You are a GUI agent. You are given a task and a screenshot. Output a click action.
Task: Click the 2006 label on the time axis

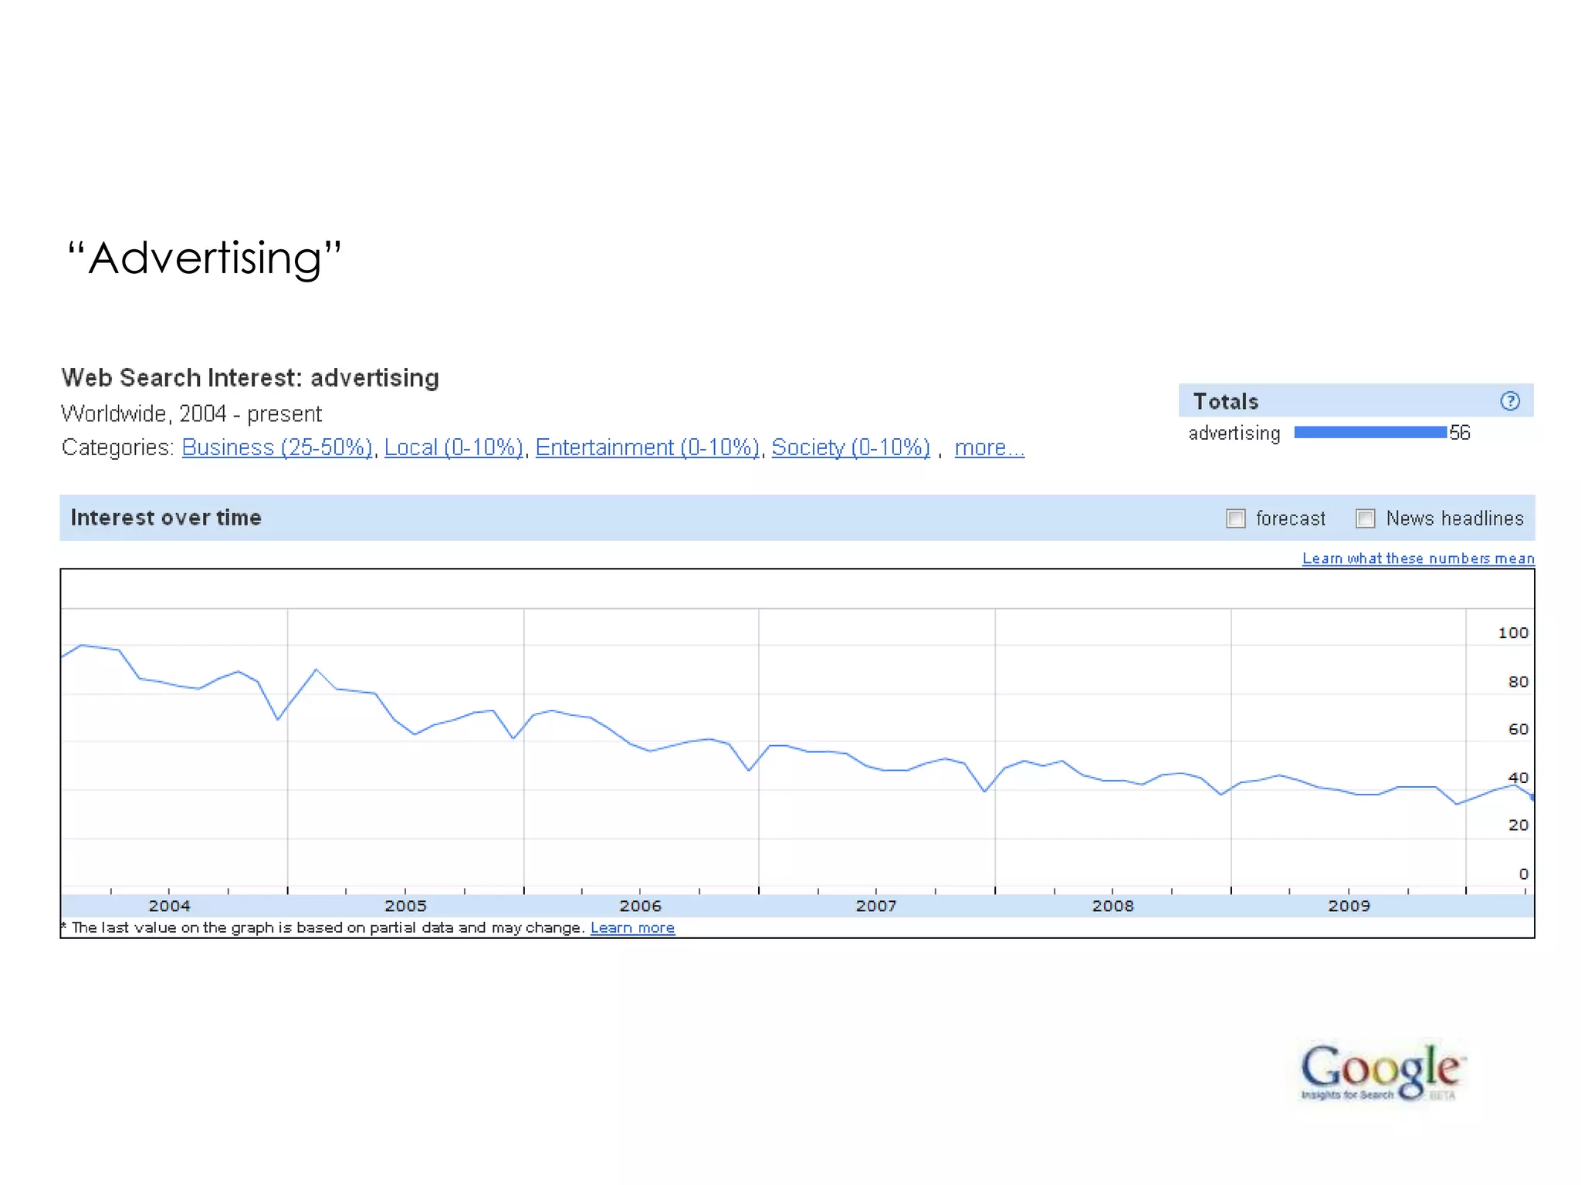[x=640, y=906]
